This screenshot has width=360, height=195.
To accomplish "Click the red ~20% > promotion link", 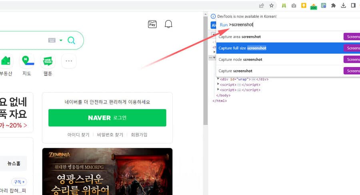I will (13, 125).
